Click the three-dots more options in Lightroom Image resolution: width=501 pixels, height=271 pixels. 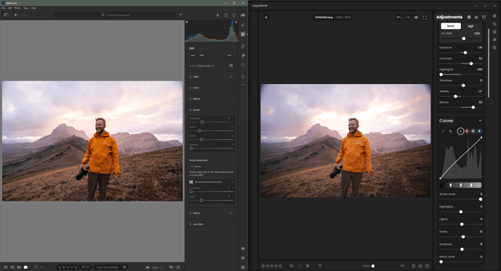243,85
